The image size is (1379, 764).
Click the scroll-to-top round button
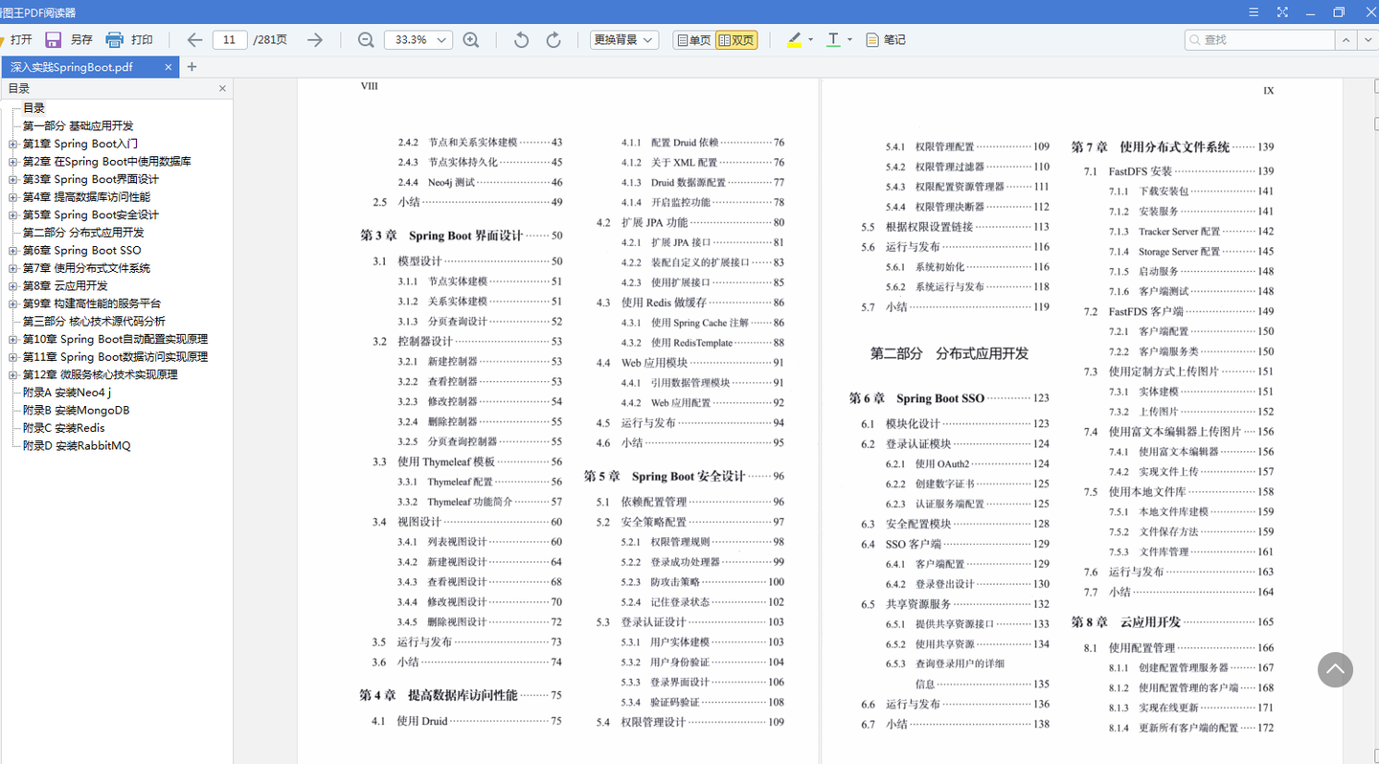[1335, 669]
